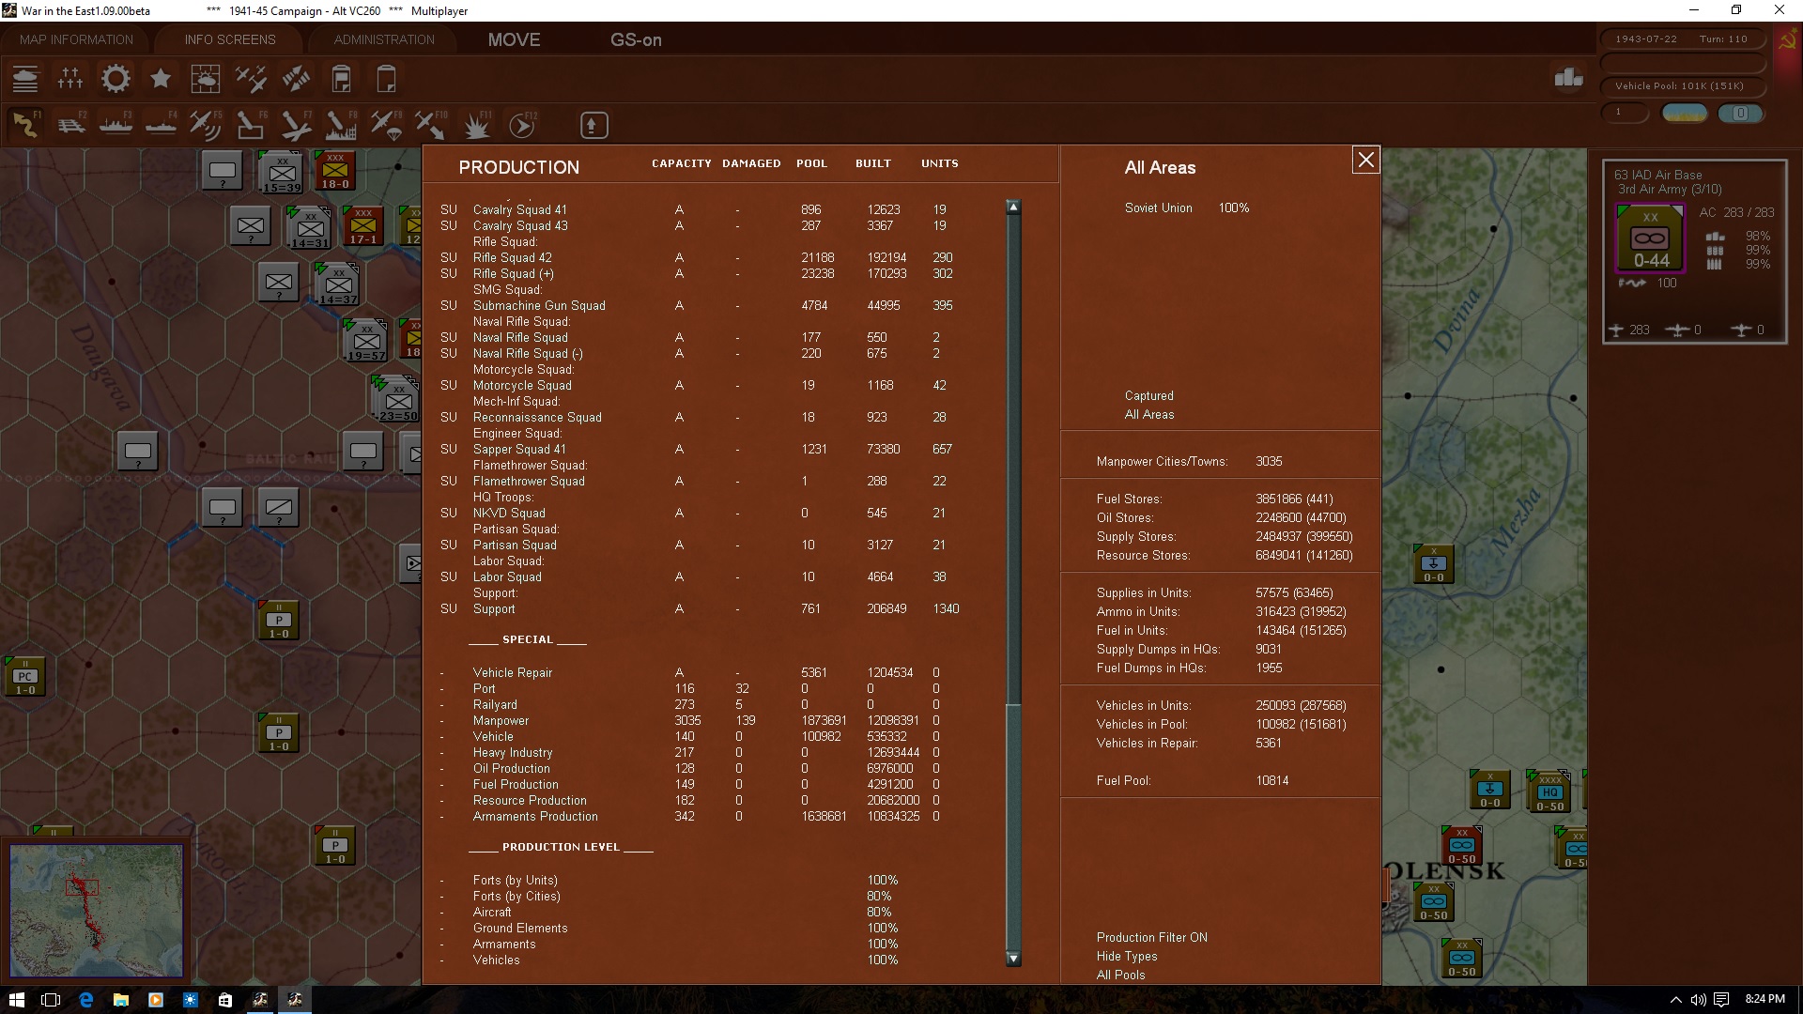The width and height of the screenshot is (1803, 1014).
Task: Click Rifle Squad 42 production row
Action: pos(700,257)
